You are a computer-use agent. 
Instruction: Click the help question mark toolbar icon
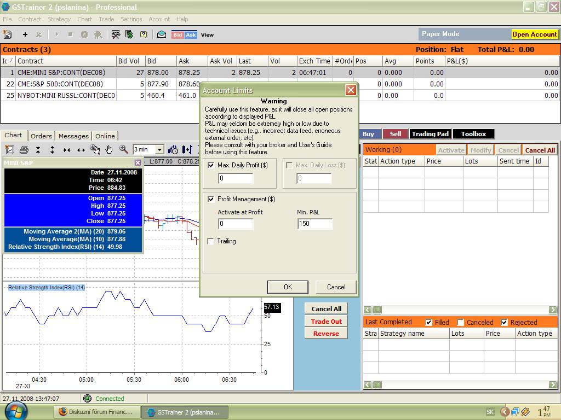[x=144, y=34]
